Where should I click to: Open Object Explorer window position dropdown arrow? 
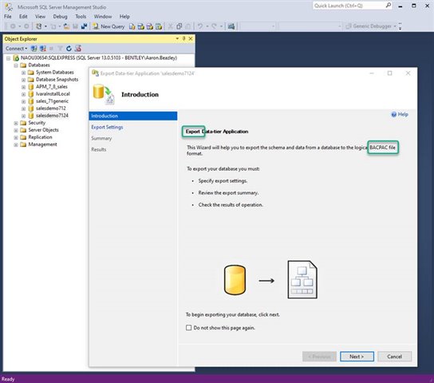177,39
